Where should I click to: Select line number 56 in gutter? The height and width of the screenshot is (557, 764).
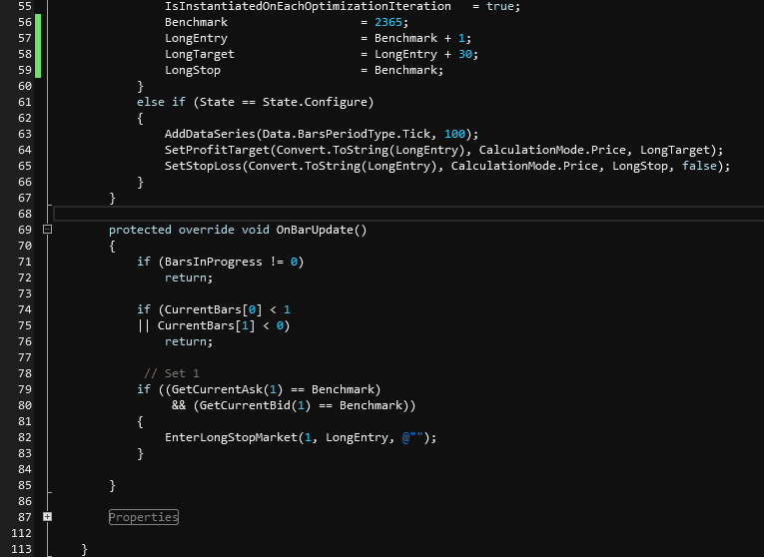tap(24, 22)
